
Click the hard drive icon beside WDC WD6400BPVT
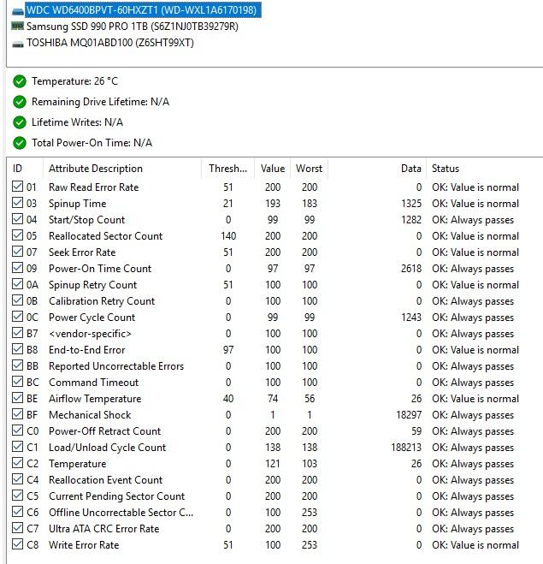(18, 11)
